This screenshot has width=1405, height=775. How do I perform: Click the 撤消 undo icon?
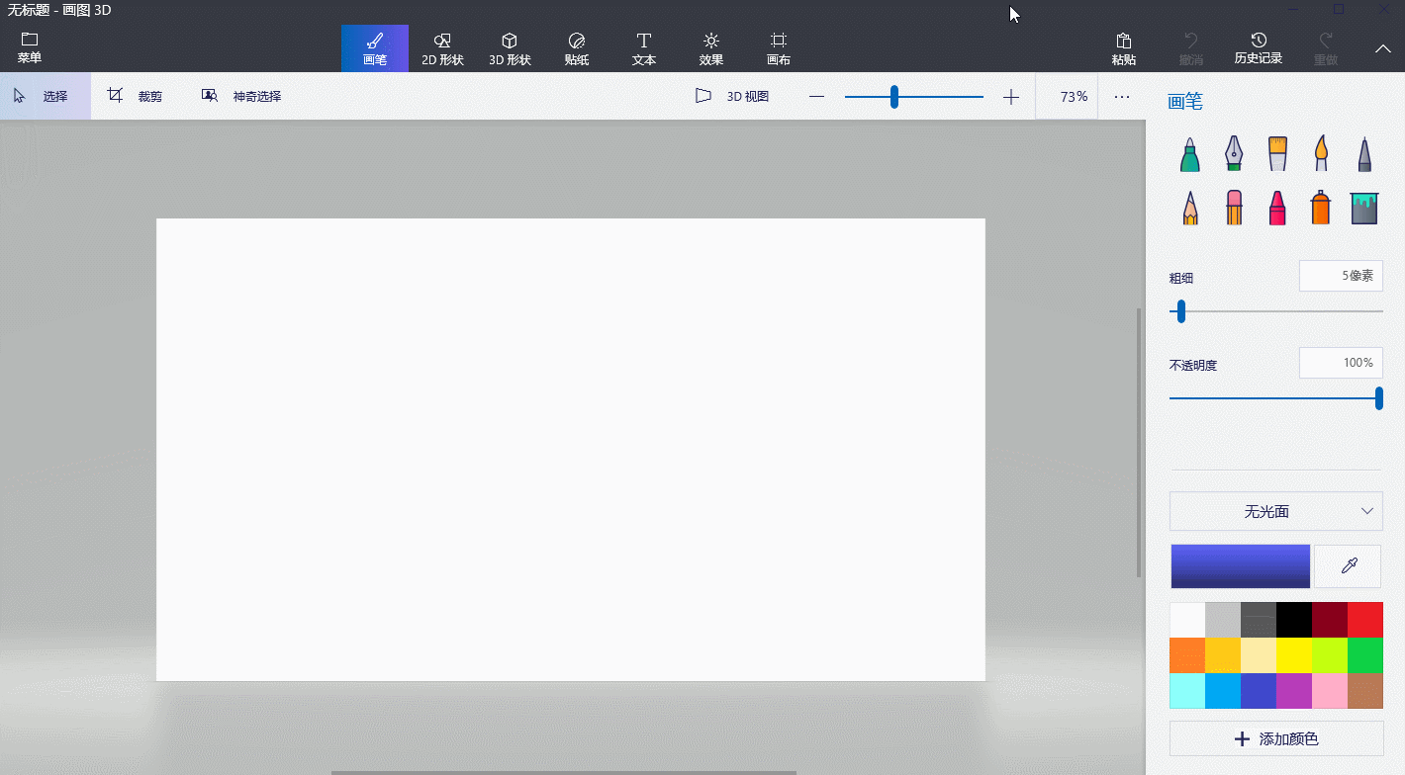(1191, 48)
